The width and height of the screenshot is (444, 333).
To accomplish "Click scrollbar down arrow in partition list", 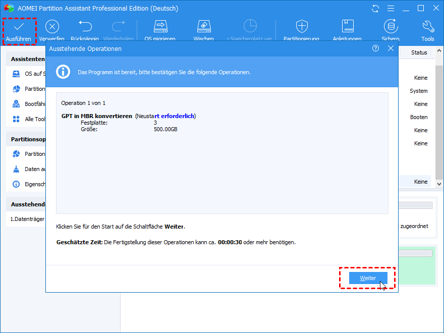I will [x=439, y=184].
